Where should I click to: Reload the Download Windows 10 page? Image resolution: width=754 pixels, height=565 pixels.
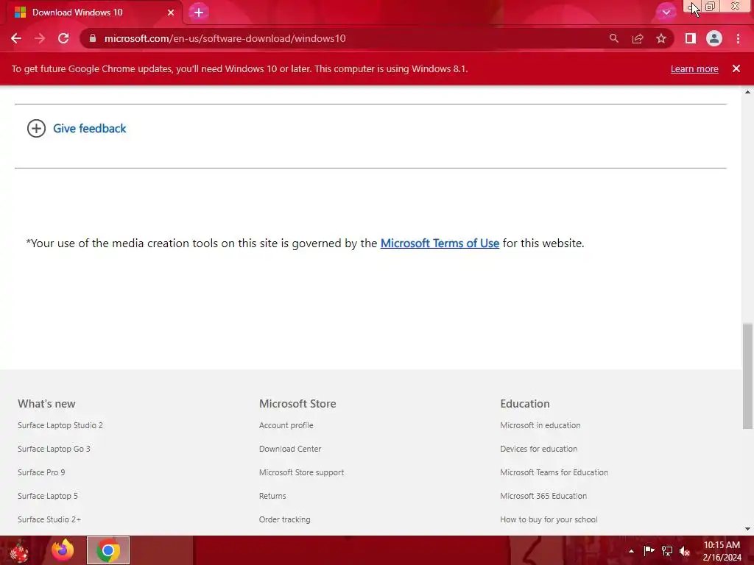tap(63, 38)
